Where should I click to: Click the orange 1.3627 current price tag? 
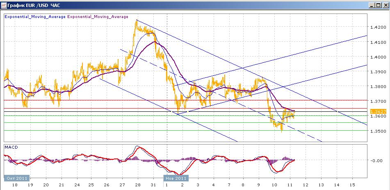coord(378,111)
